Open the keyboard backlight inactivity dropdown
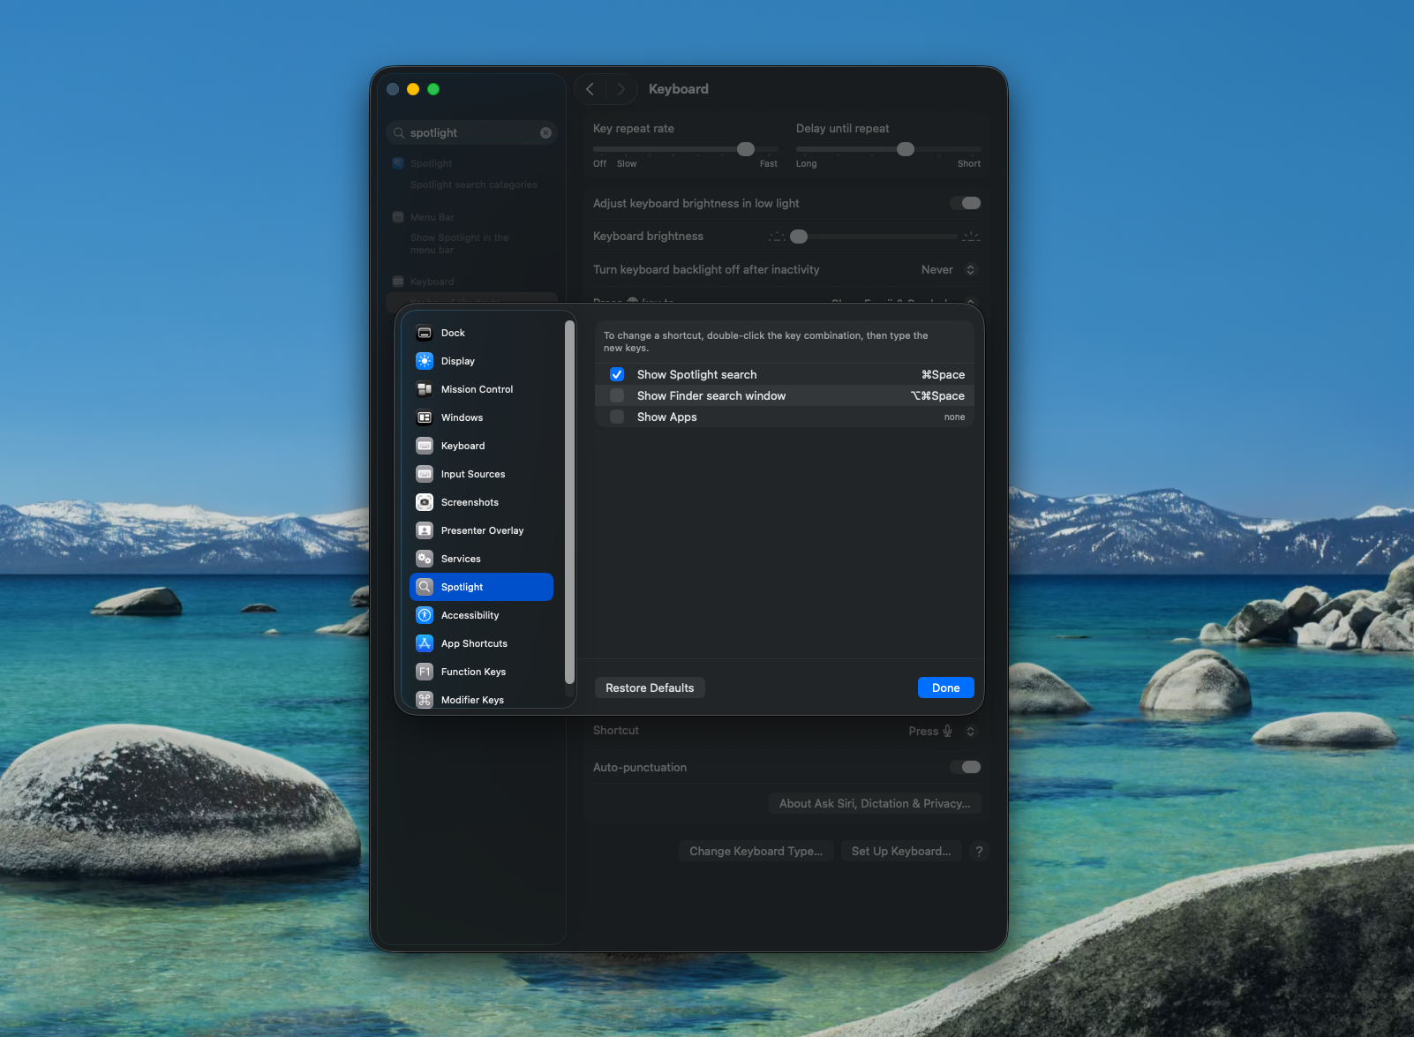 coord(947,269)
